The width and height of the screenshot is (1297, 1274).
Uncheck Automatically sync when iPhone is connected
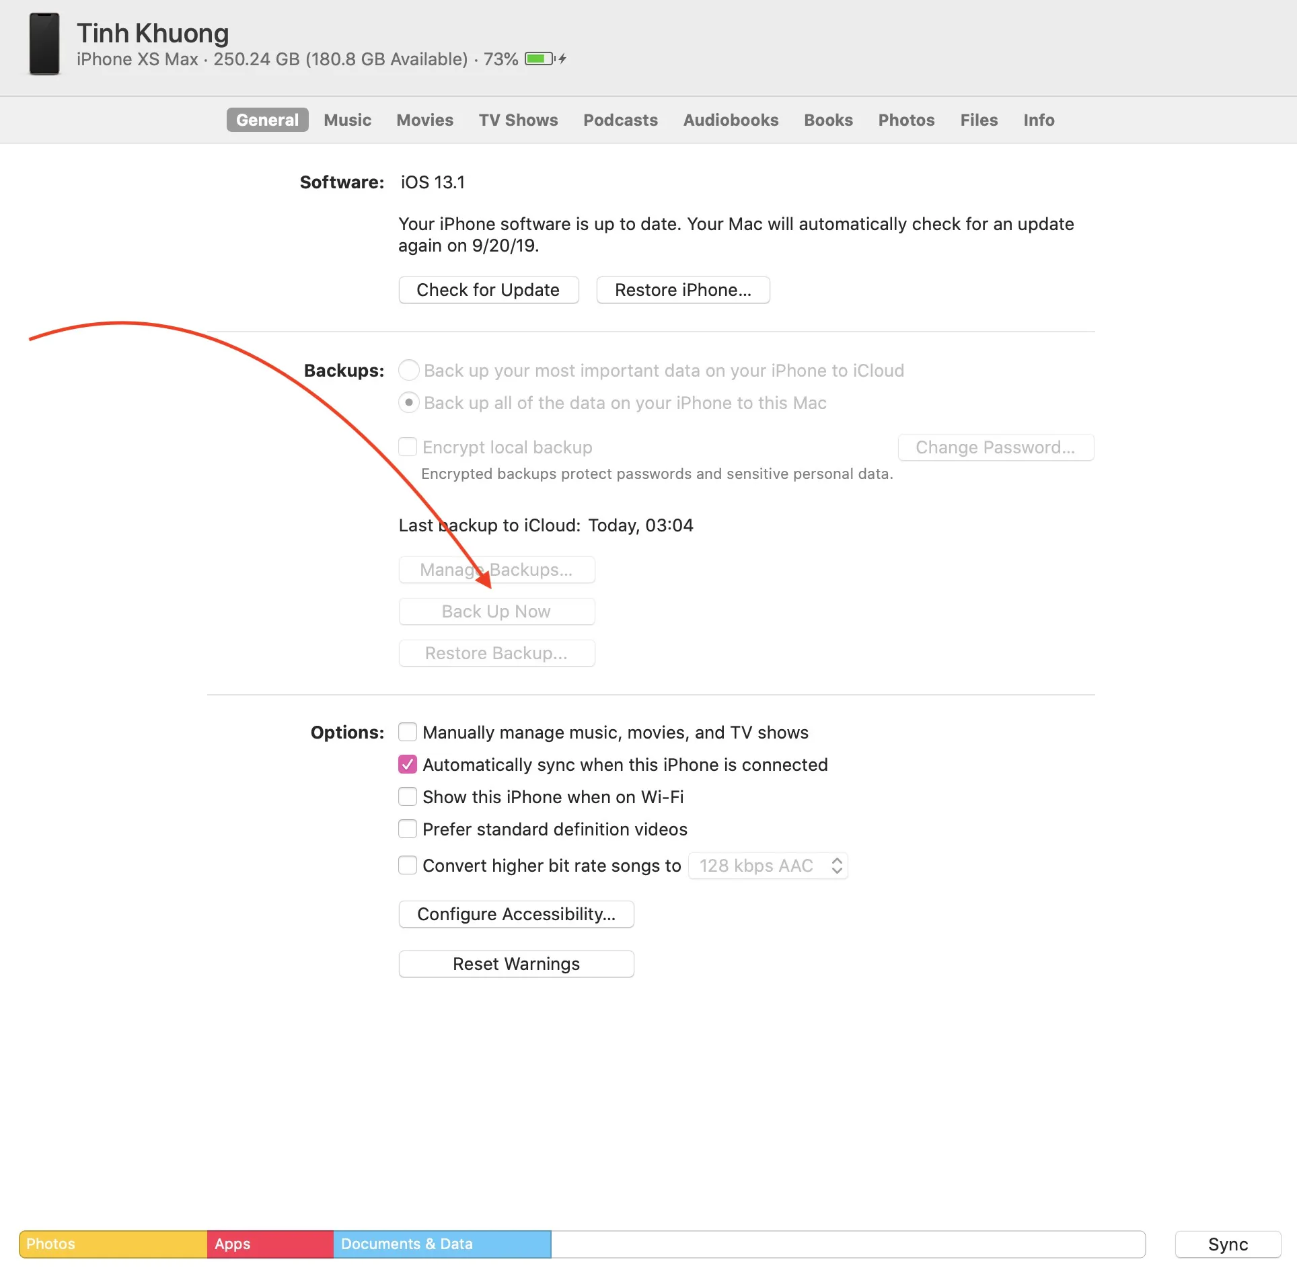click(408, 764)
